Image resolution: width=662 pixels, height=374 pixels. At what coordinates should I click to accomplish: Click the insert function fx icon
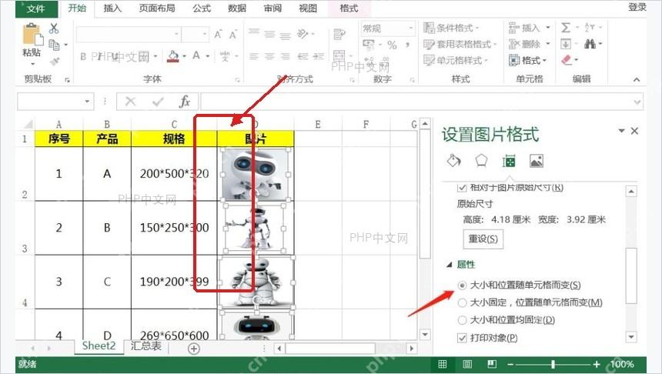(185, 102)
